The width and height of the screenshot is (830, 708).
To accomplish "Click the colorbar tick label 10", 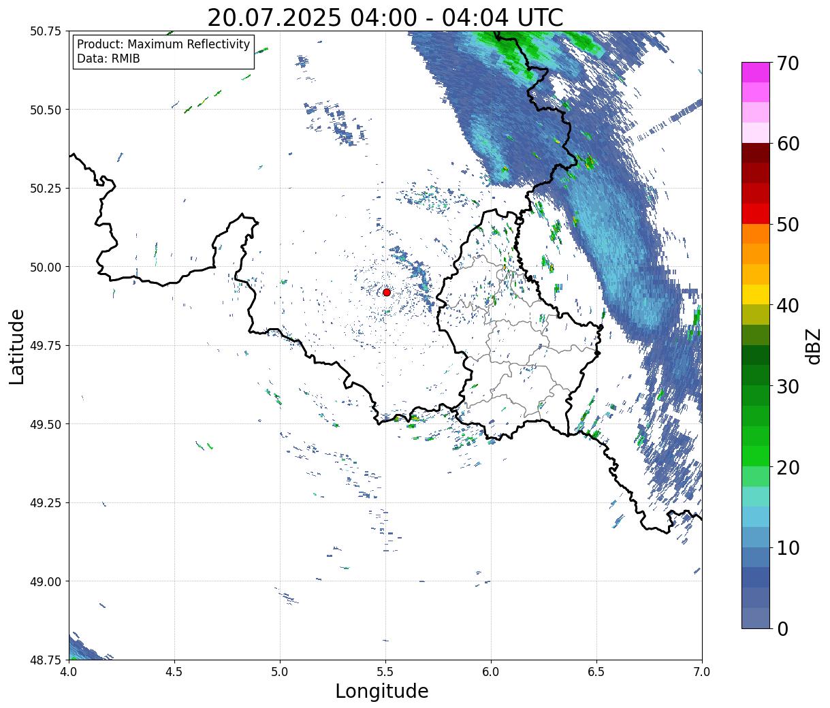I will pyautogui.click(x=788, y=548).
